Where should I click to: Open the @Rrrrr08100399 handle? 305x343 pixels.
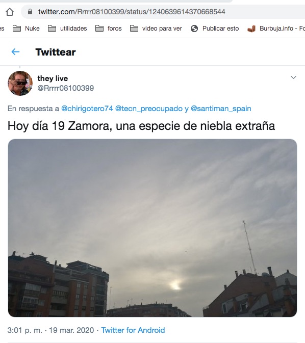click(66, 88)
